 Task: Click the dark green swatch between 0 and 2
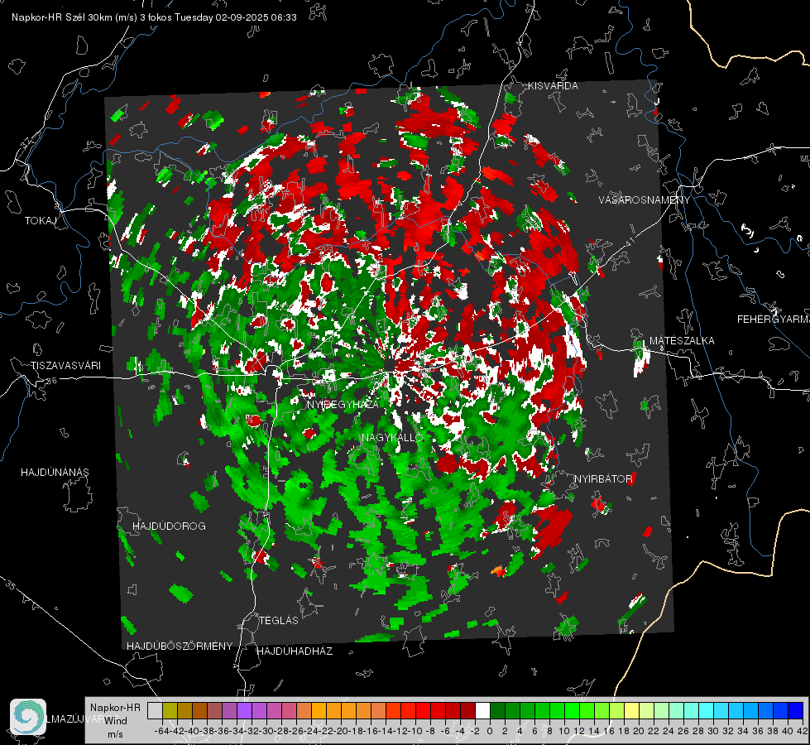497,710
